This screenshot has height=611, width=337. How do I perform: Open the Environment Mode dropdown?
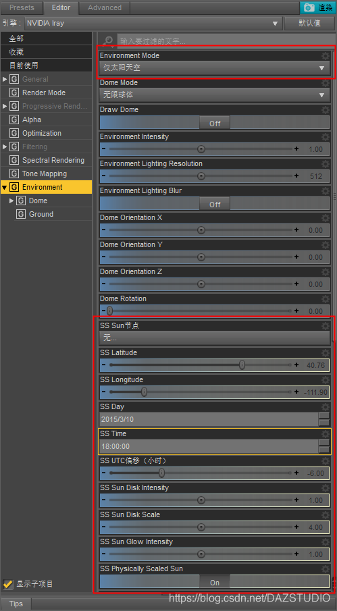click(215, 68)
